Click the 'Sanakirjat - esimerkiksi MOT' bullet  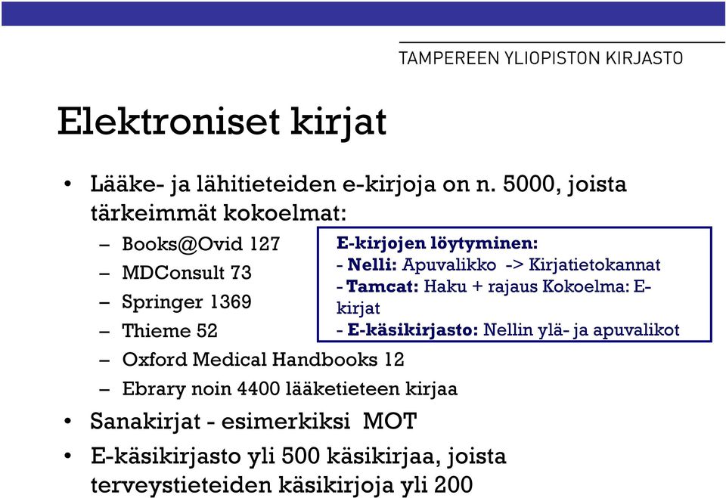(x=254, y=422)
